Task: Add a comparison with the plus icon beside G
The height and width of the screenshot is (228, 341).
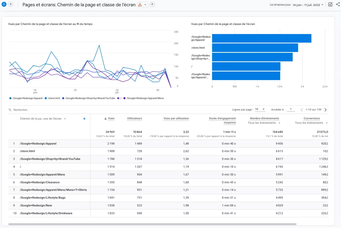Action: click(11, 4)
